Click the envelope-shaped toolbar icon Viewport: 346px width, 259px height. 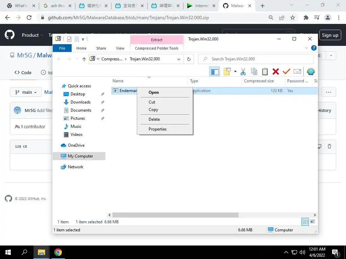coord(297,71)
